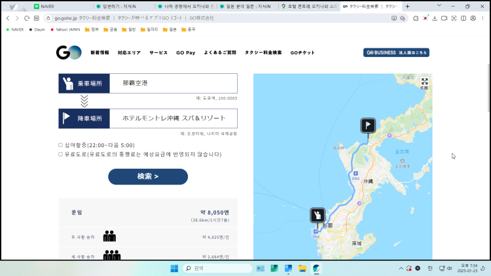Edit the 降車場所 destination field
Viewport: 491px width, 276px height.
[173, 118]
